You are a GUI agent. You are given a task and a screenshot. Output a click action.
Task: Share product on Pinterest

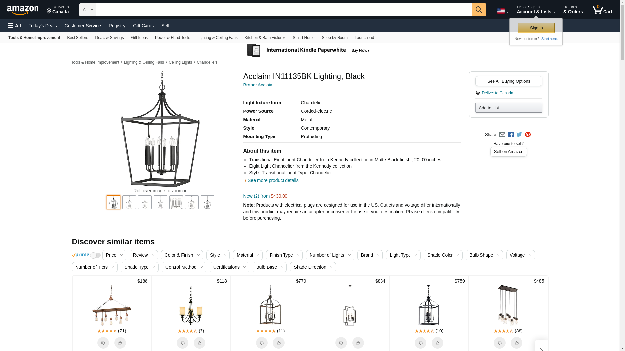pyautogui.click(x=528, y=135)
